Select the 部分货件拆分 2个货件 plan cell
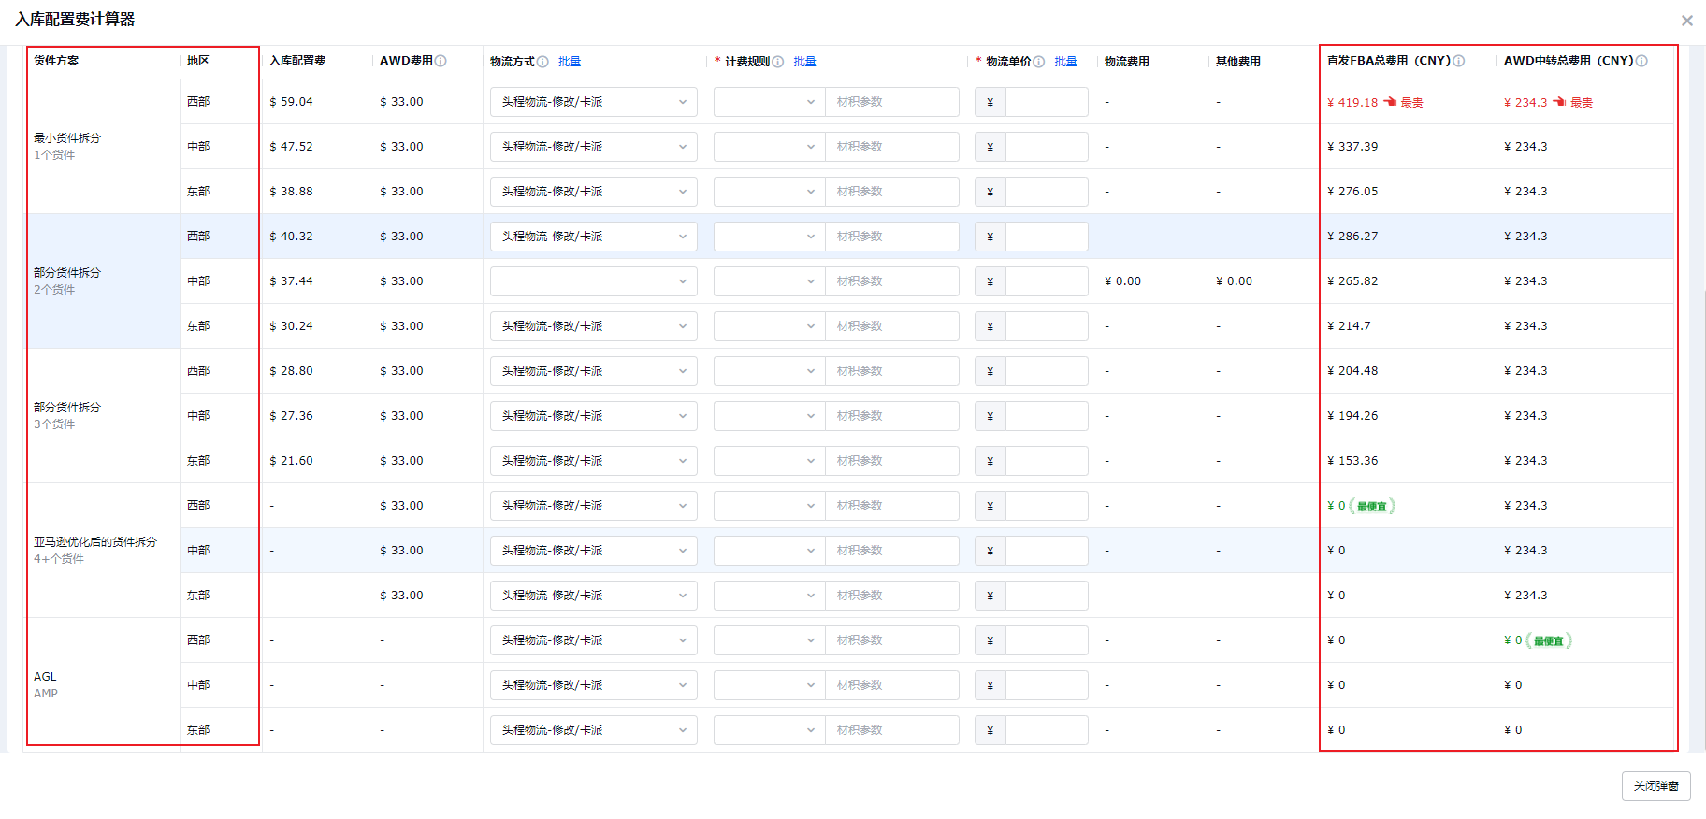The width and height of the screenshot is (1706, 819). click(103, 281)
